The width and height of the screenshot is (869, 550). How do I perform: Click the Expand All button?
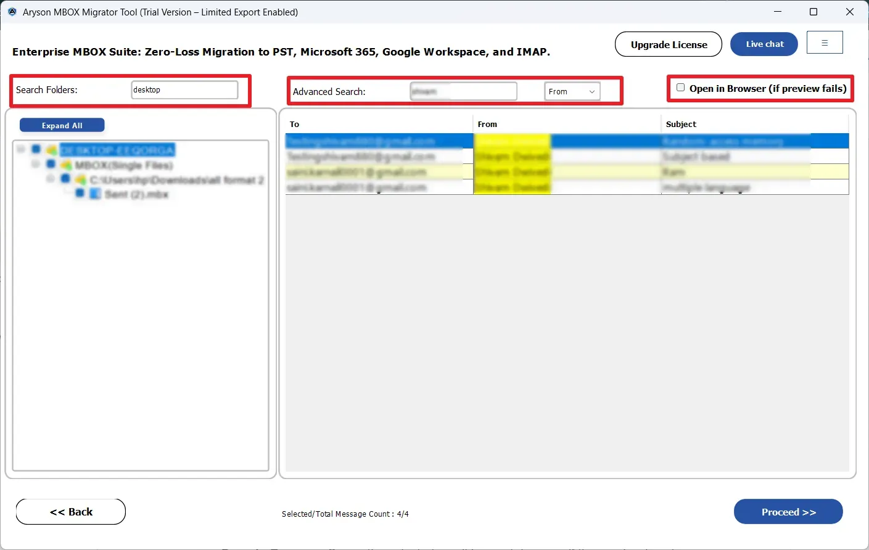point(62,125)
